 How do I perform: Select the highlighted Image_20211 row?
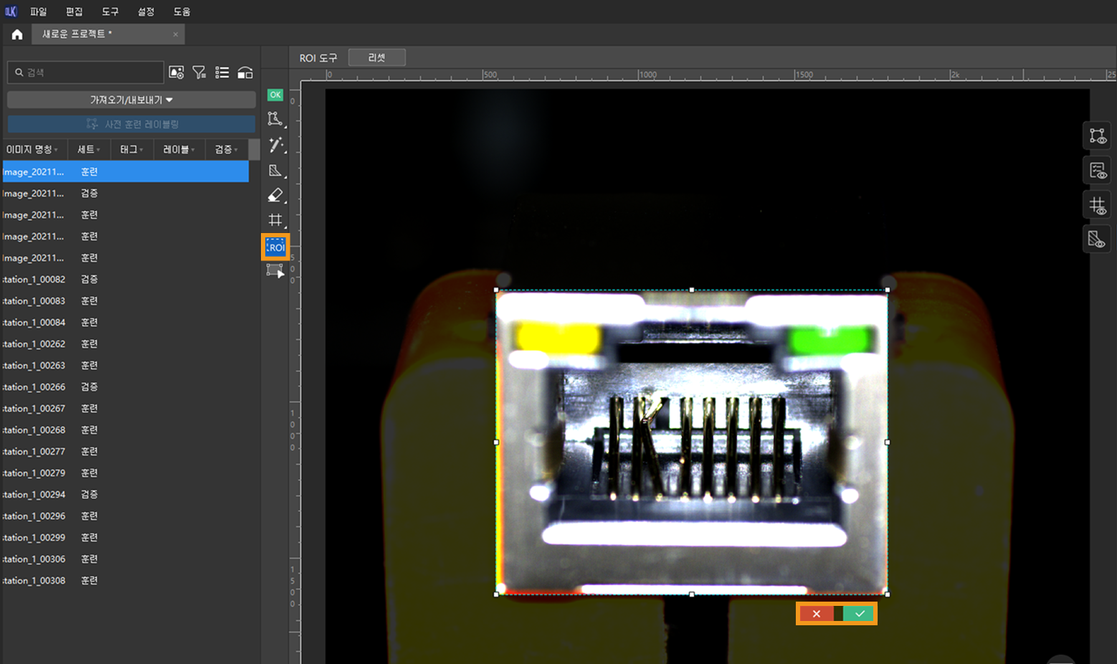(125, 171)
